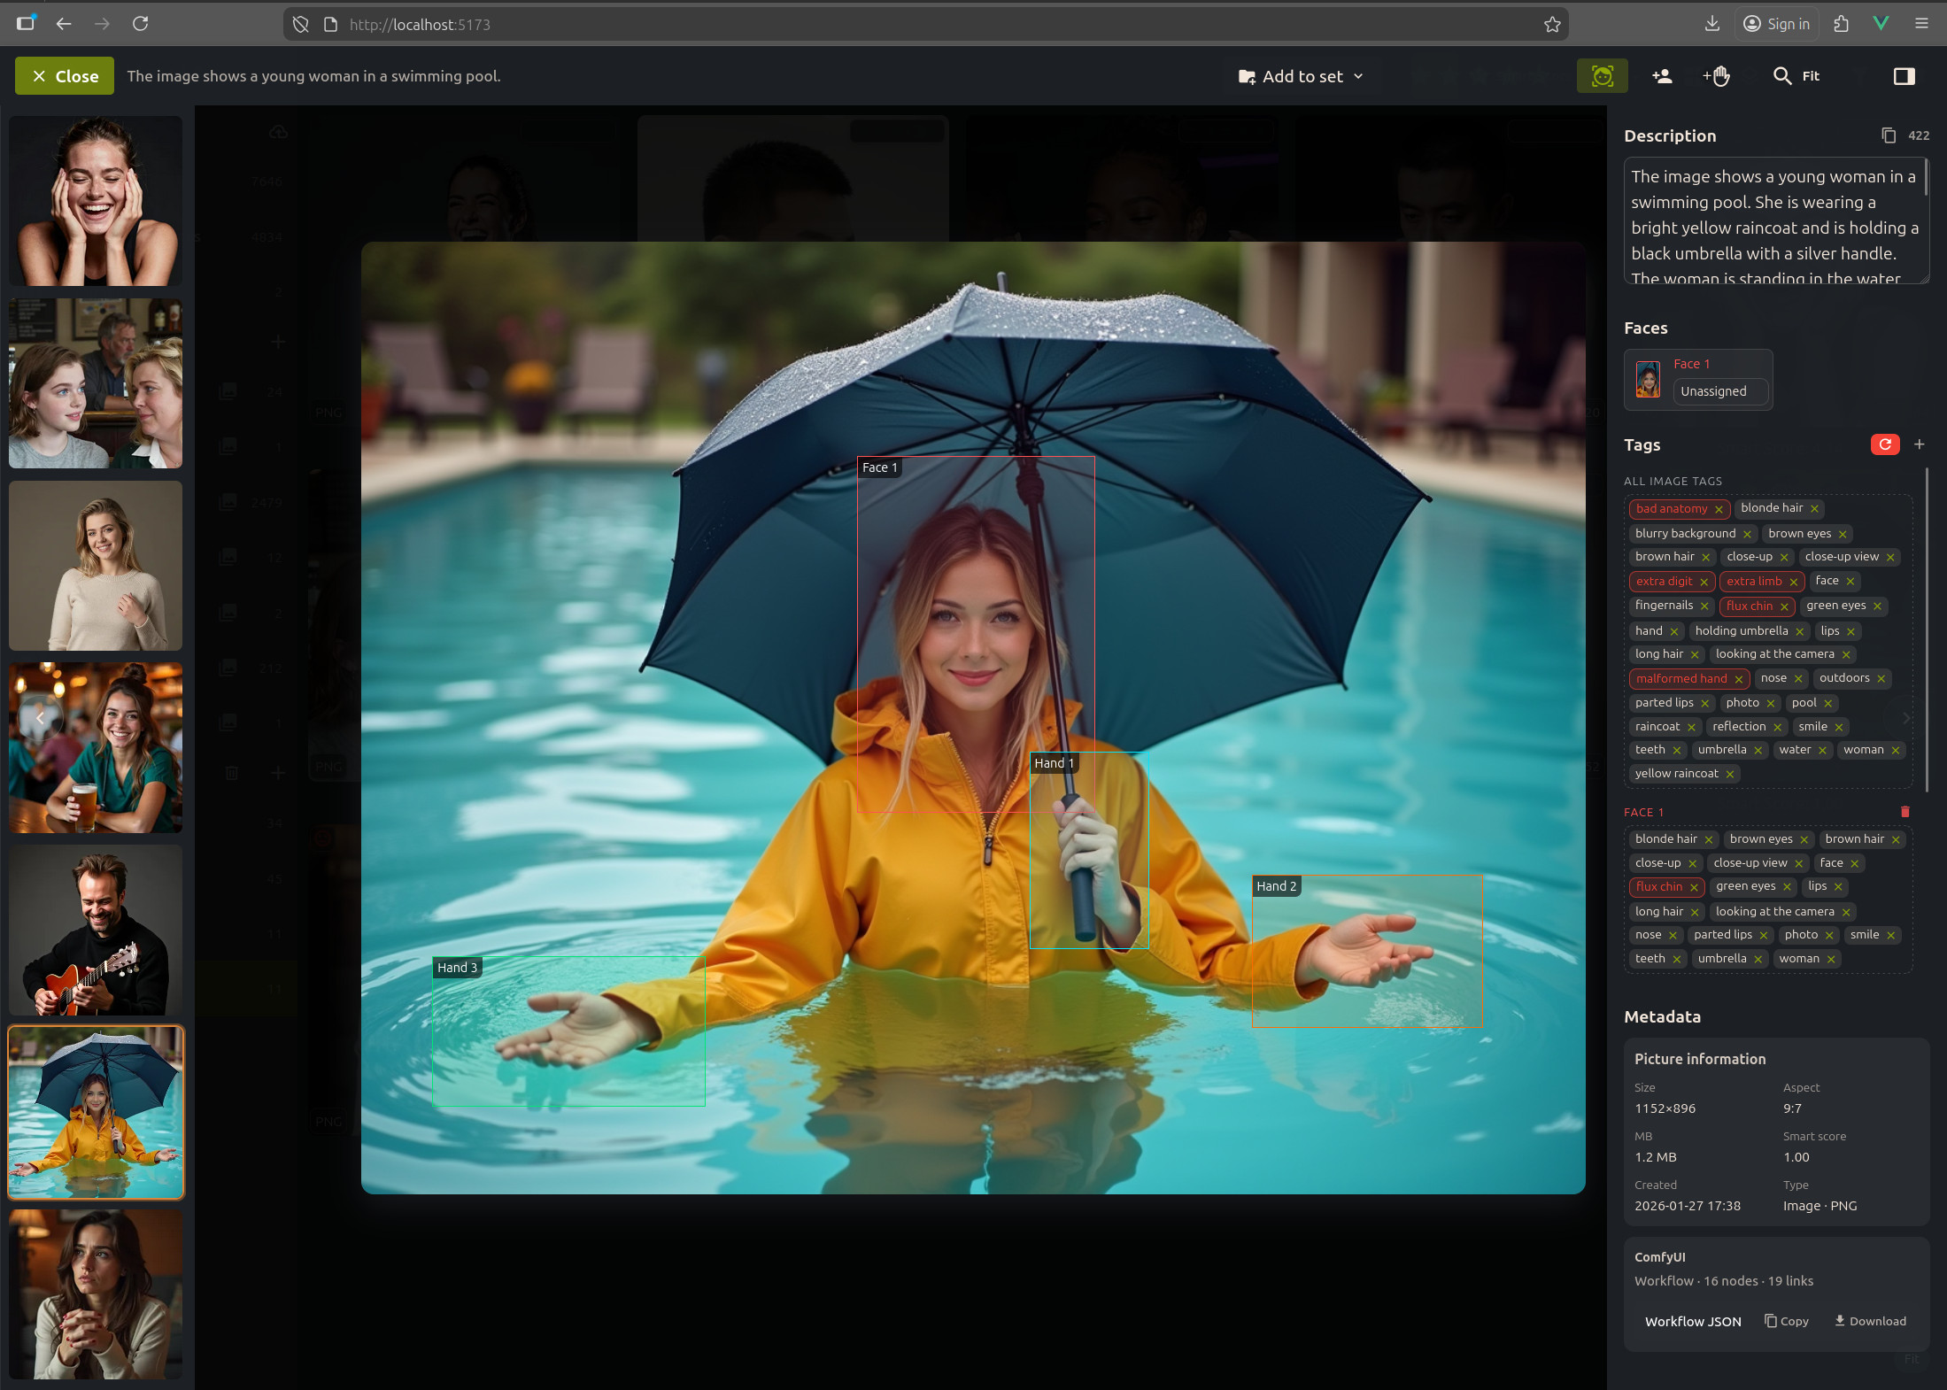Add a new tag using the plus icon

coord(1920,444)
